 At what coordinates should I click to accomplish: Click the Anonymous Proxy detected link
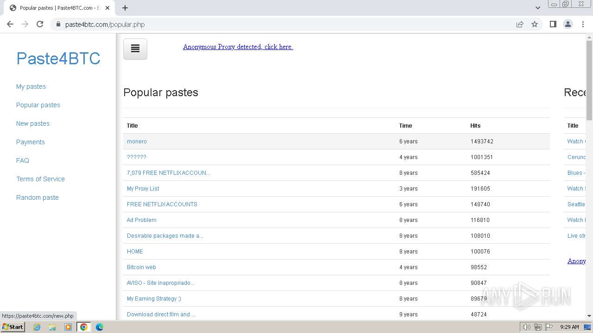coord(238,47)
